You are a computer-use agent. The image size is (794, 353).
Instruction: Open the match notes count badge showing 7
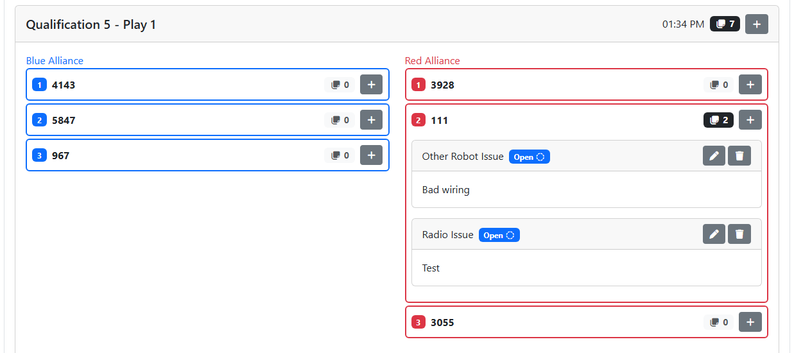[x=725, y=24]
